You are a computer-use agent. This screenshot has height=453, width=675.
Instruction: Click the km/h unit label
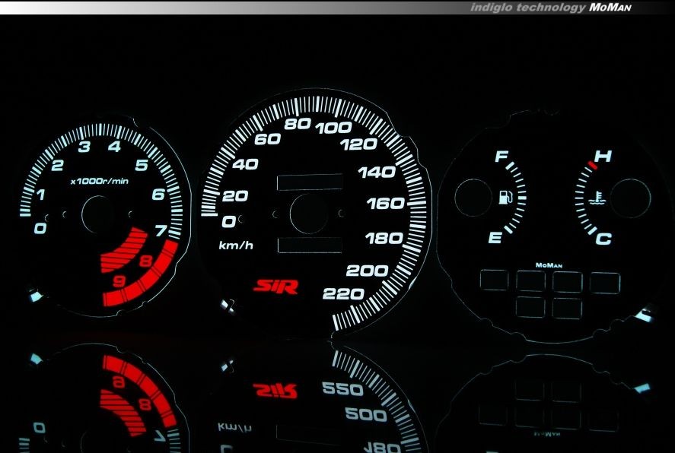point(235,246)
